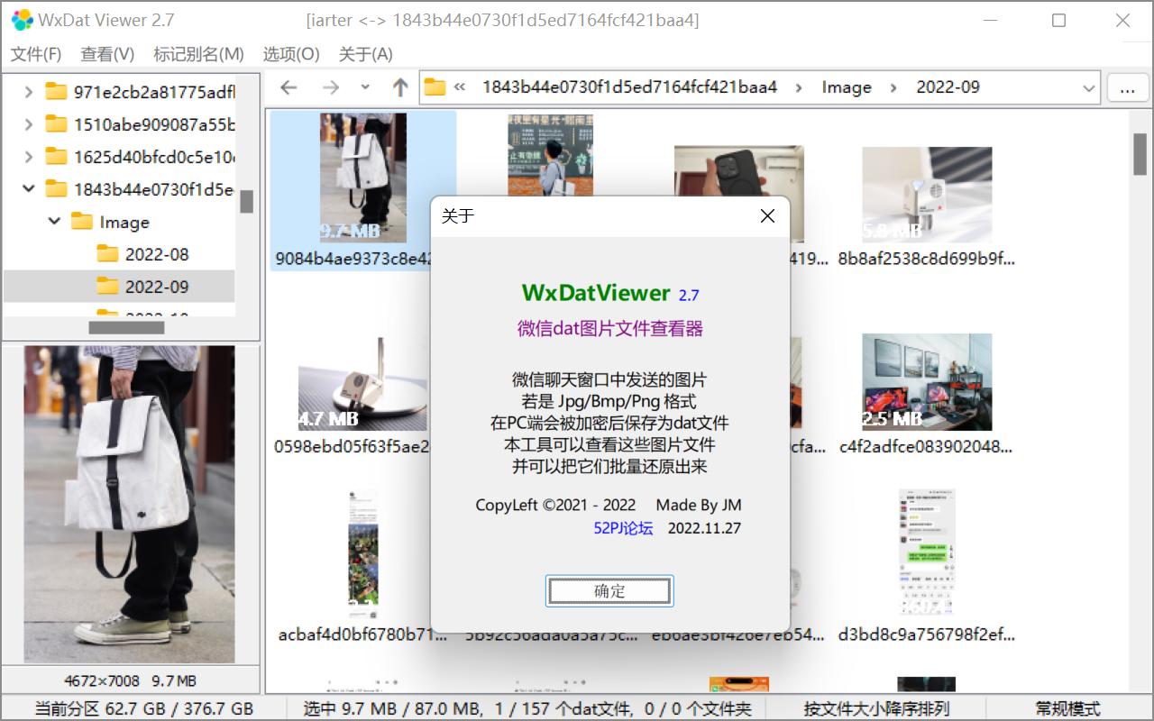
Task: Open the 文件(F) menu
Action: pos(36,54)
